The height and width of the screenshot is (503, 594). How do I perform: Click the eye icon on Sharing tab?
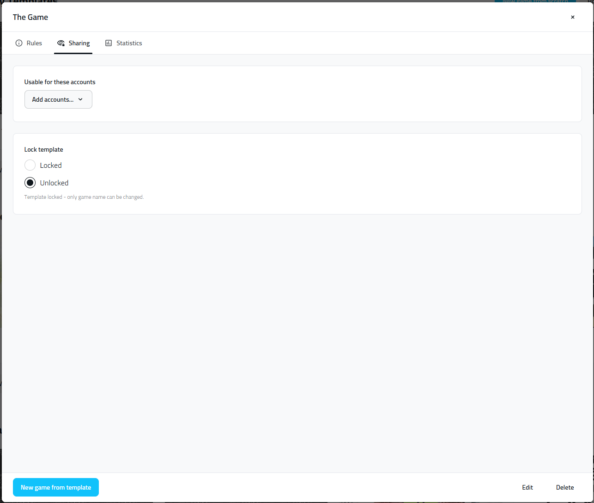tap(61, 43)
